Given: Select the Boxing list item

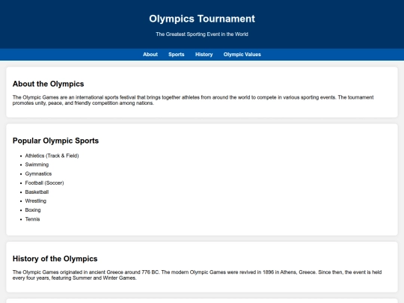Looking at the screenshot, I should [33, 210].
